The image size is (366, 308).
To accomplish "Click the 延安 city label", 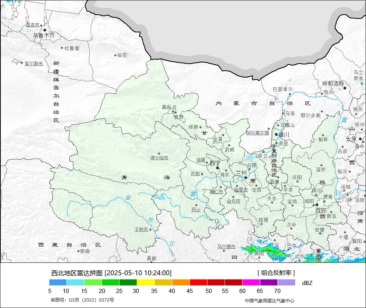I will point(321,169).
